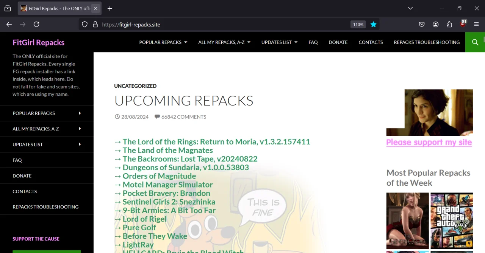
Task: Click the blue bookmark star
Action: [373, 24]
